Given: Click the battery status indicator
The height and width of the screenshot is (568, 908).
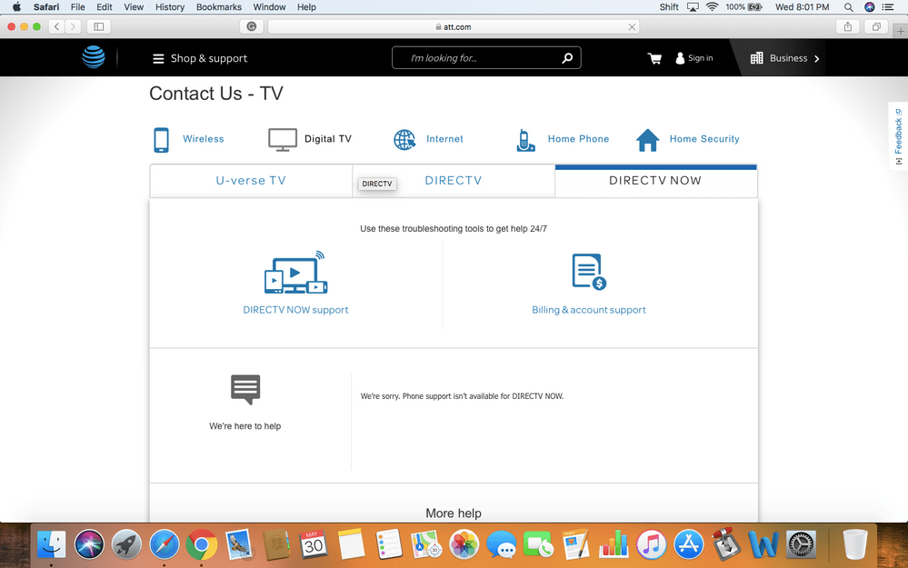Looking at the screenshot, I should [744, 7].
